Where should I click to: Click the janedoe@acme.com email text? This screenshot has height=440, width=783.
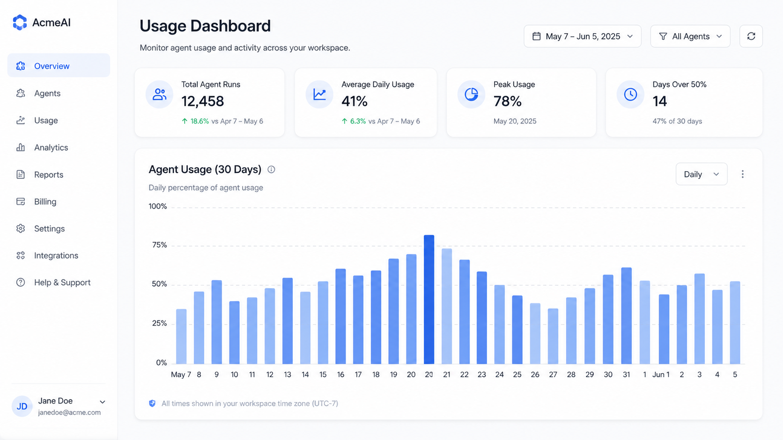[69, 412]
